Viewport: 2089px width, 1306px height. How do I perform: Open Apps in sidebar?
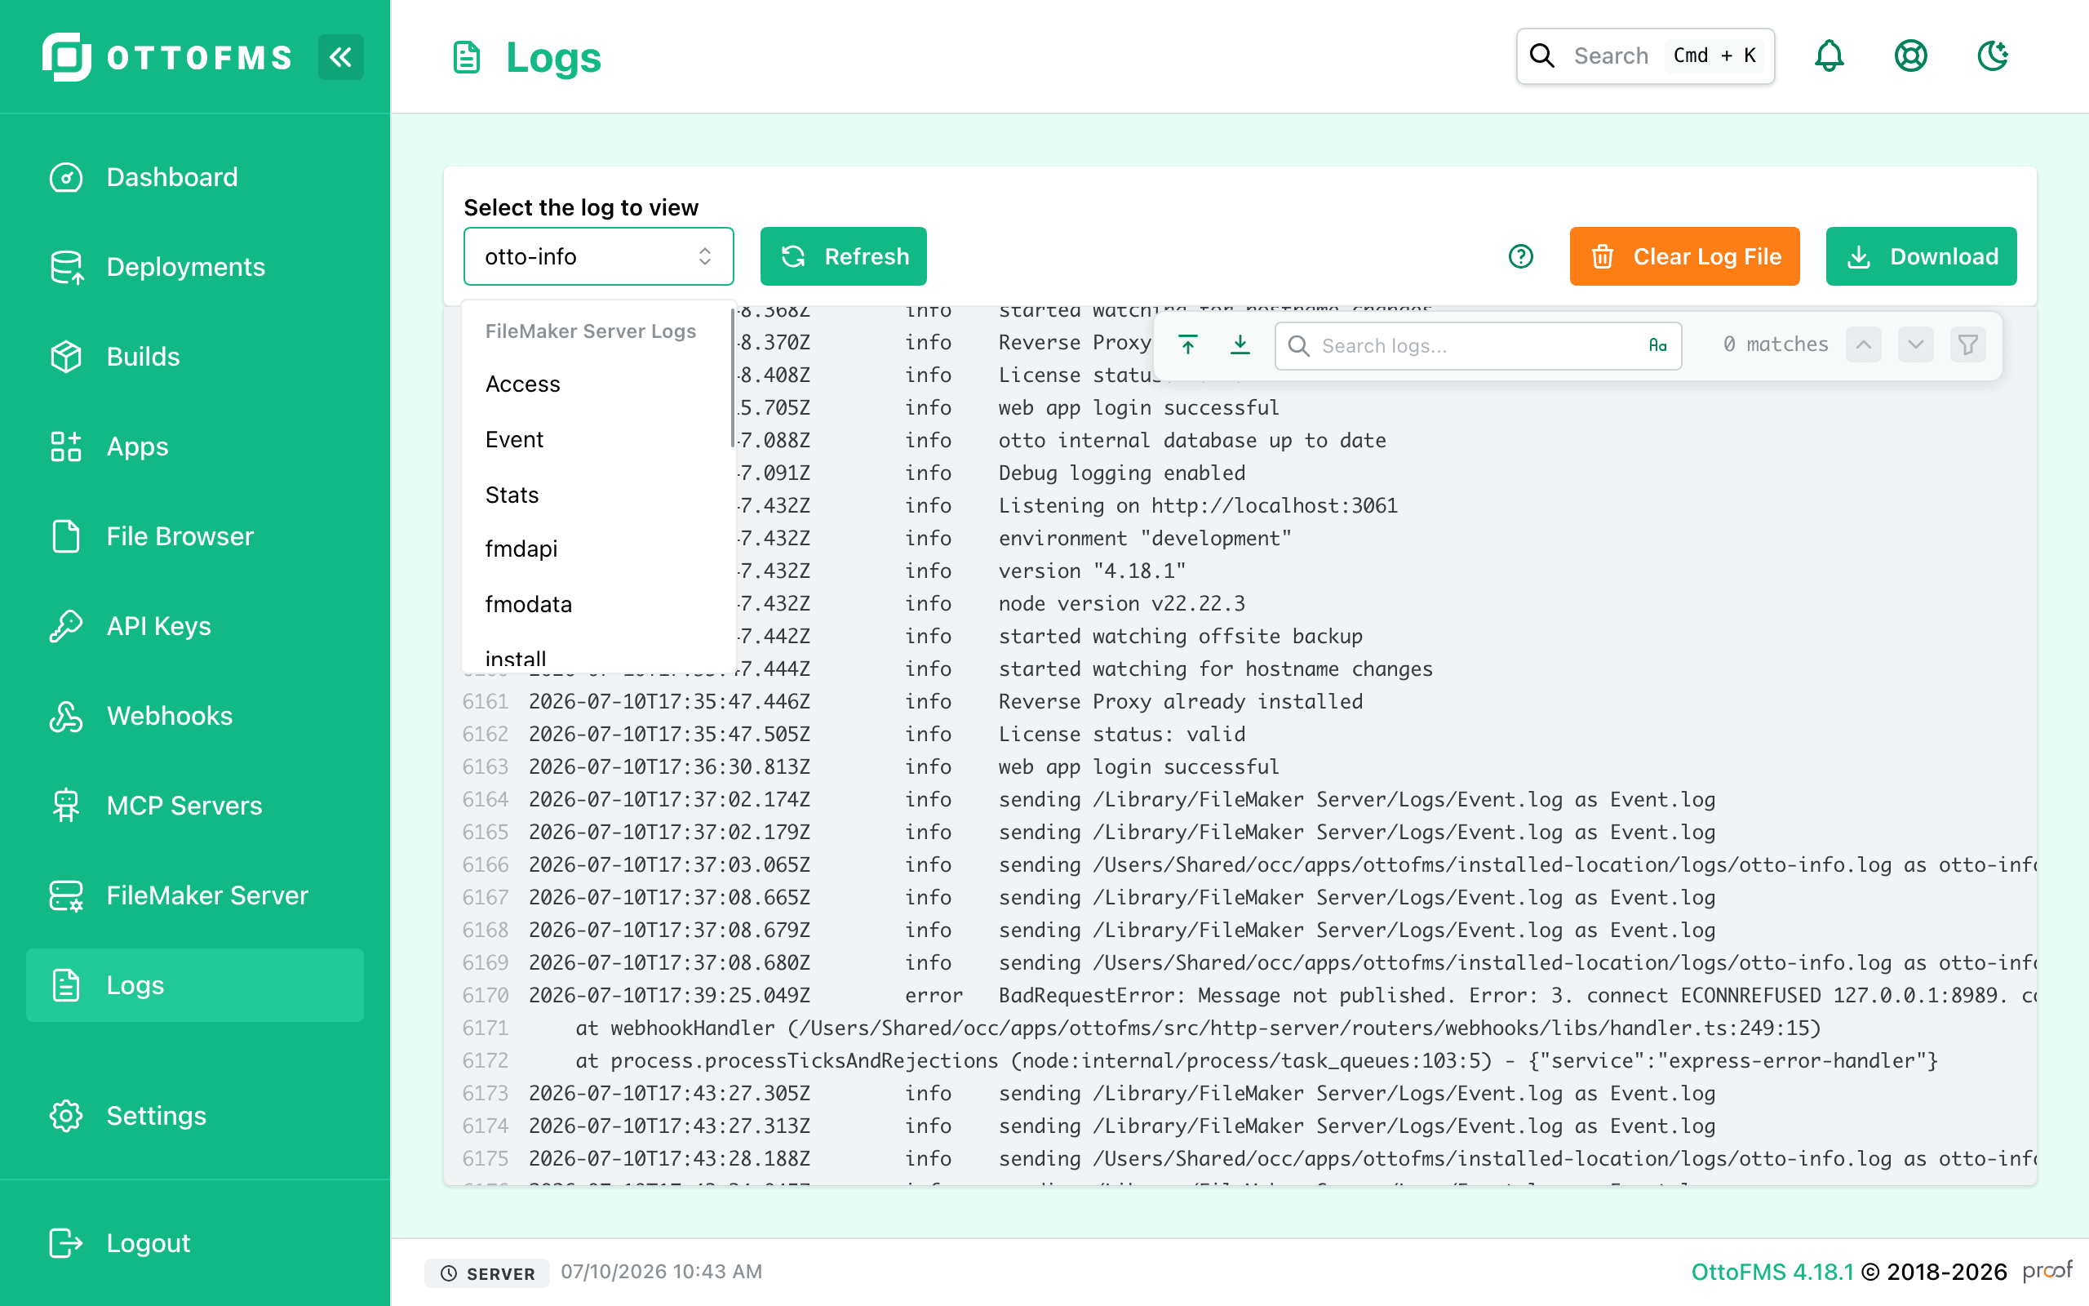[195, 446]
